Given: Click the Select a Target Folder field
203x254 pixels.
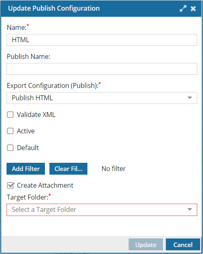Looking at the screenshot, I should 102,210.
